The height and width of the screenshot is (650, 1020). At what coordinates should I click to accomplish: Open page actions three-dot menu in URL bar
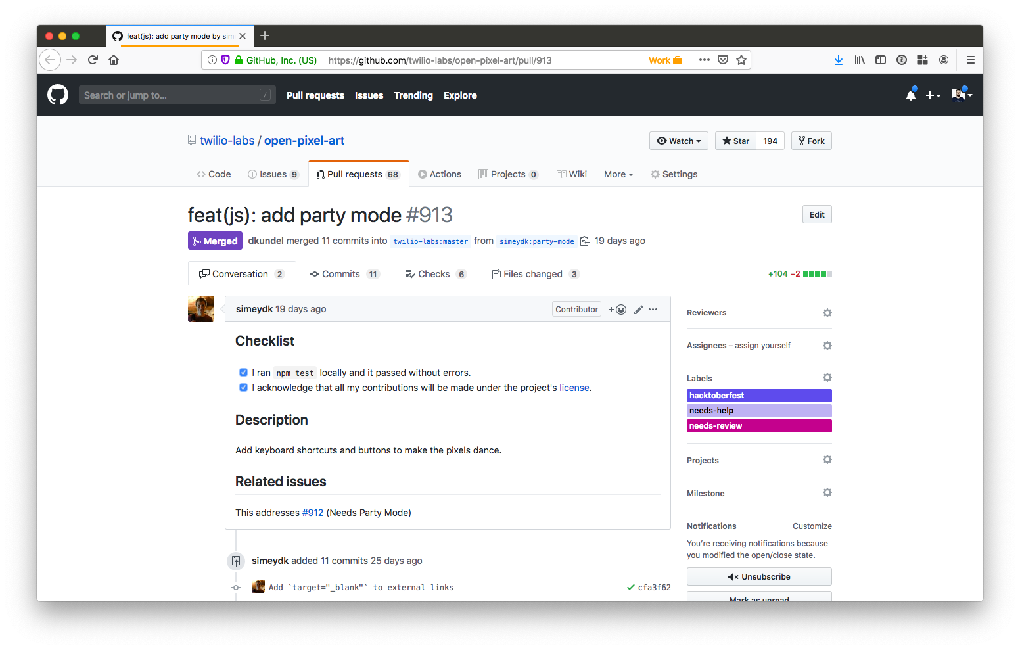point(705,60)
